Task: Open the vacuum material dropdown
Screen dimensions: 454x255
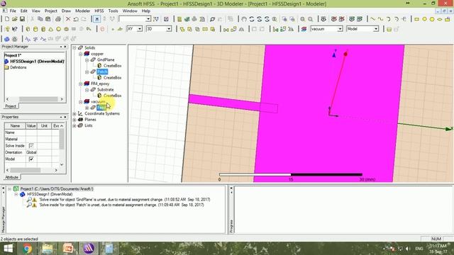Action: (x=340, y=29)
